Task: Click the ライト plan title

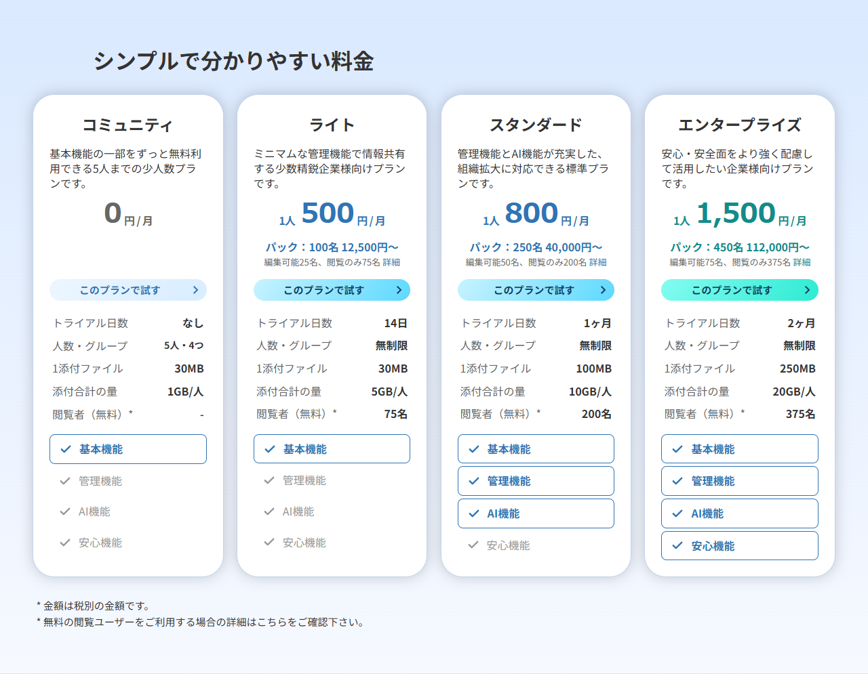Action: tap(332, 125)
